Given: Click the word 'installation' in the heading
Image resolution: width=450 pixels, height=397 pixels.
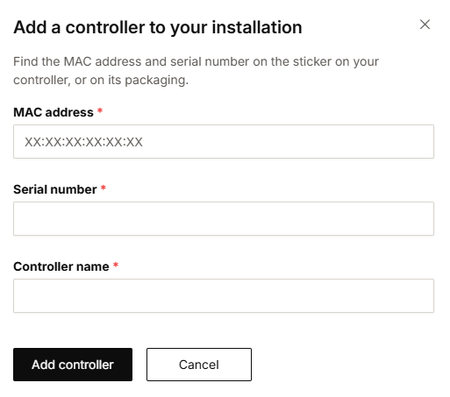Looking at the screenshot, I should pos(257,27).
